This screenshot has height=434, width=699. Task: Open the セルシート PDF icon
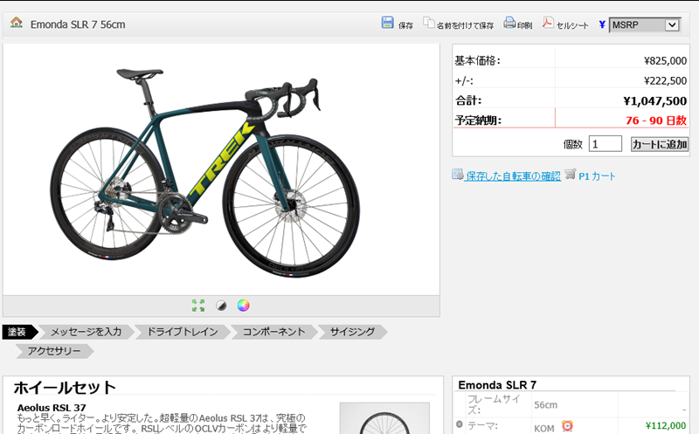click(x=548, y=23)
